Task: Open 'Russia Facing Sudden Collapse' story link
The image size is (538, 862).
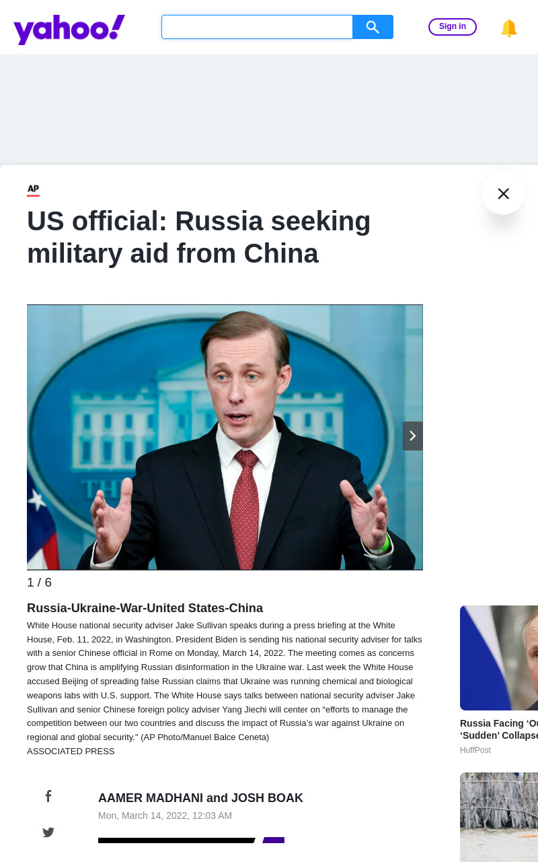Action: click(499, 729)
